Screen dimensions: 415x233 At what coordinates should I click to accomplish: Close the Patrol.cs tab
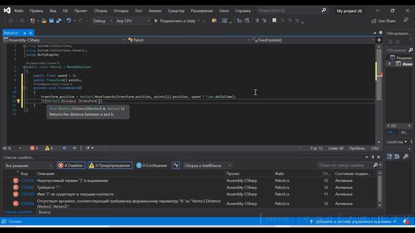point(30,33)
